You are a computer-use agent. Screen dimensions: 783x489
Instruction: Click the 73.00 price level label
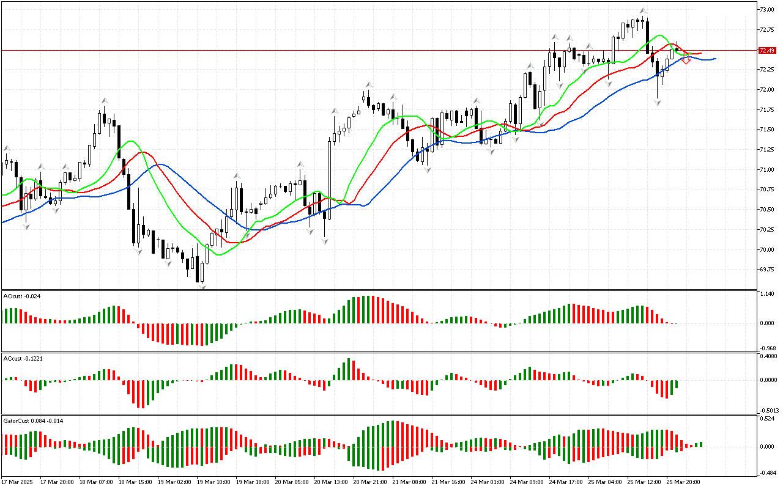(767, 10)
